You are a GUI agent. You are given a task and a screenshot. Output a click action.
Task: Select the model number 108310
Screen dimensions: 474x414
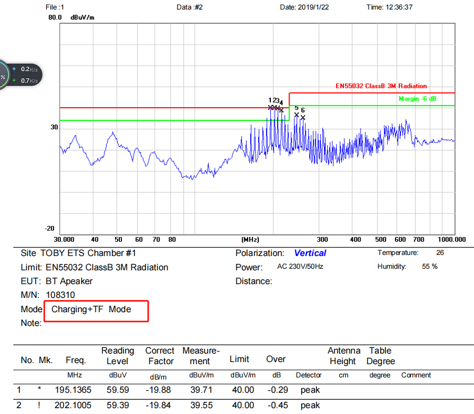(60, 295)
